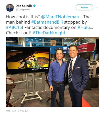
Task: Click the TV screen showing the cartoon
Action: click(x=28, y=60)
